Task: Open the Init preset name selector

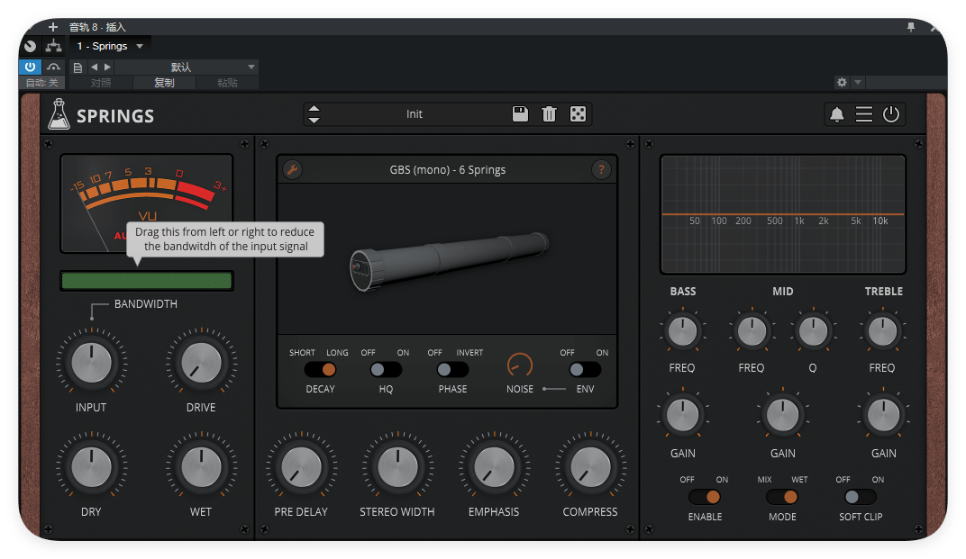Action: click(x=414, y=114)
